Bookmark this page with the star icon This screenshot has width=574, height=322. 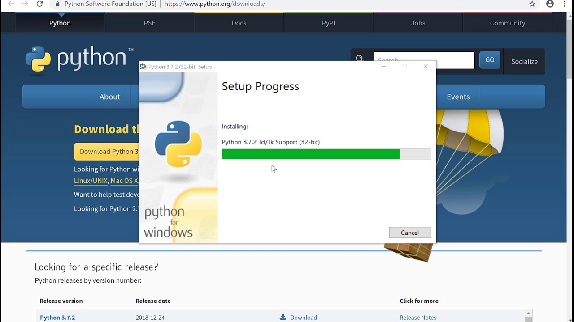[532, 4]
